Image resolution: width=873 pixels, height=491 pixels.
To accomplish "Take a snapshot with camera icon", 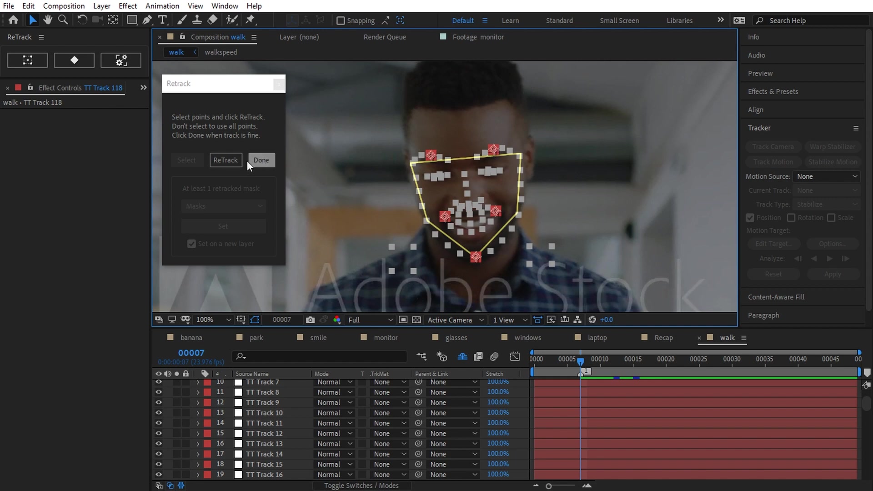I will click(x=310, y=320).
